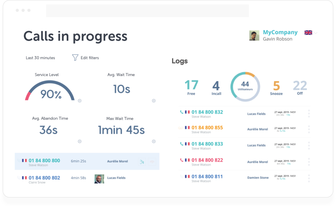336x207 pixels.
Task: Select the 17 Free status counter
Action: point(191,87)
